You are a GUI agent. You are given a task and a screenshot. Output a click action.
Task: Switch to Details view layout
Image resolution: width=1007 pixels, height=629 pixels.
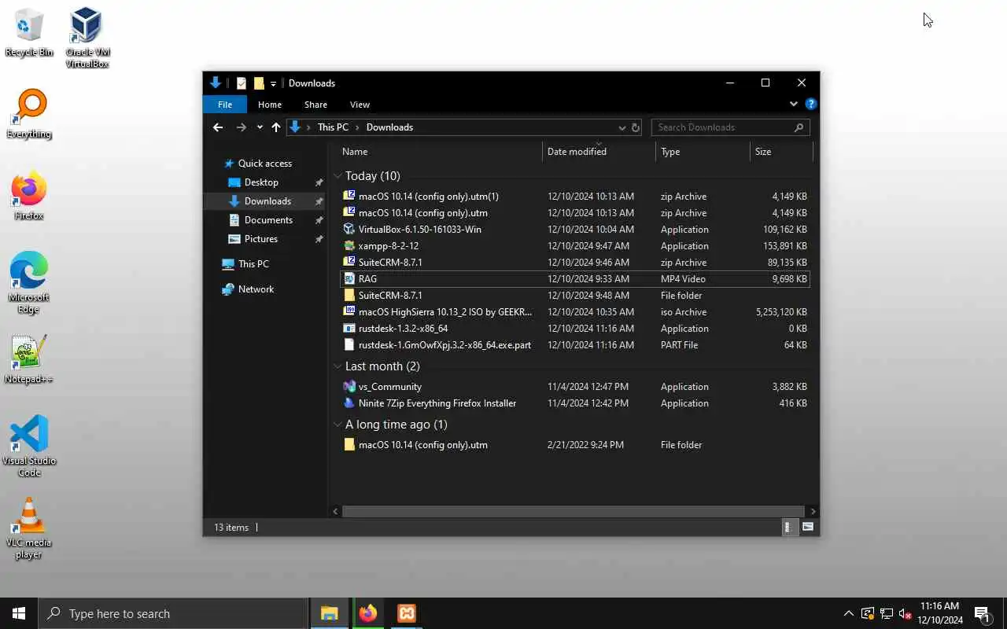point(788,528)
